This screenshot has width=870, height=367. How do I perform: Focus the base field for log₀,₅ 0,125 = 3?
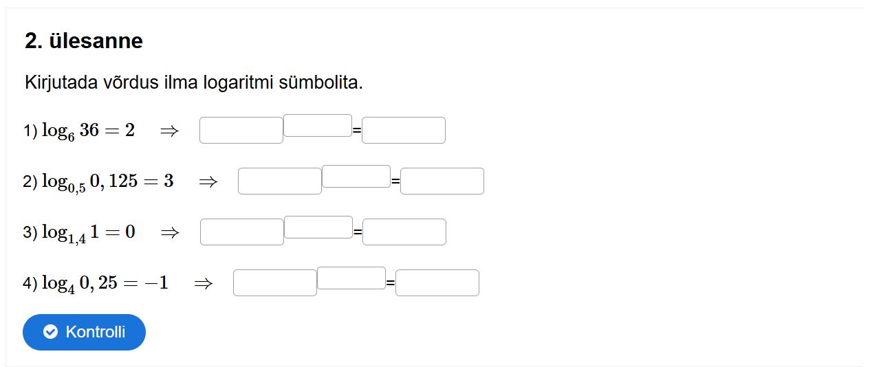pyautogui.click(x=280, y=181)
